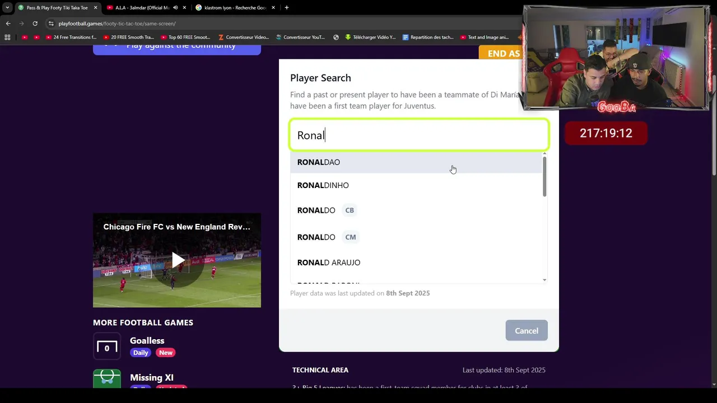
Task: Open the Missing XI game link
Action: (152, 378)
